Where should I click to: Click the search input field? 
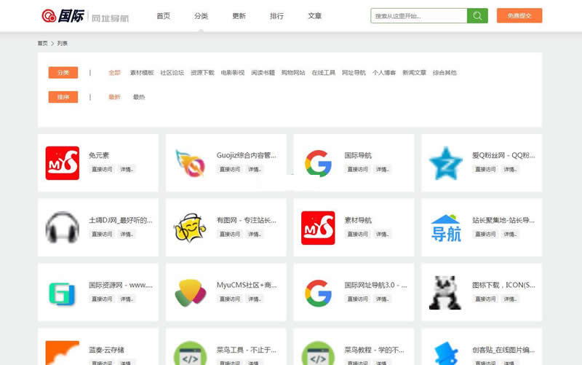click(419, 15)
